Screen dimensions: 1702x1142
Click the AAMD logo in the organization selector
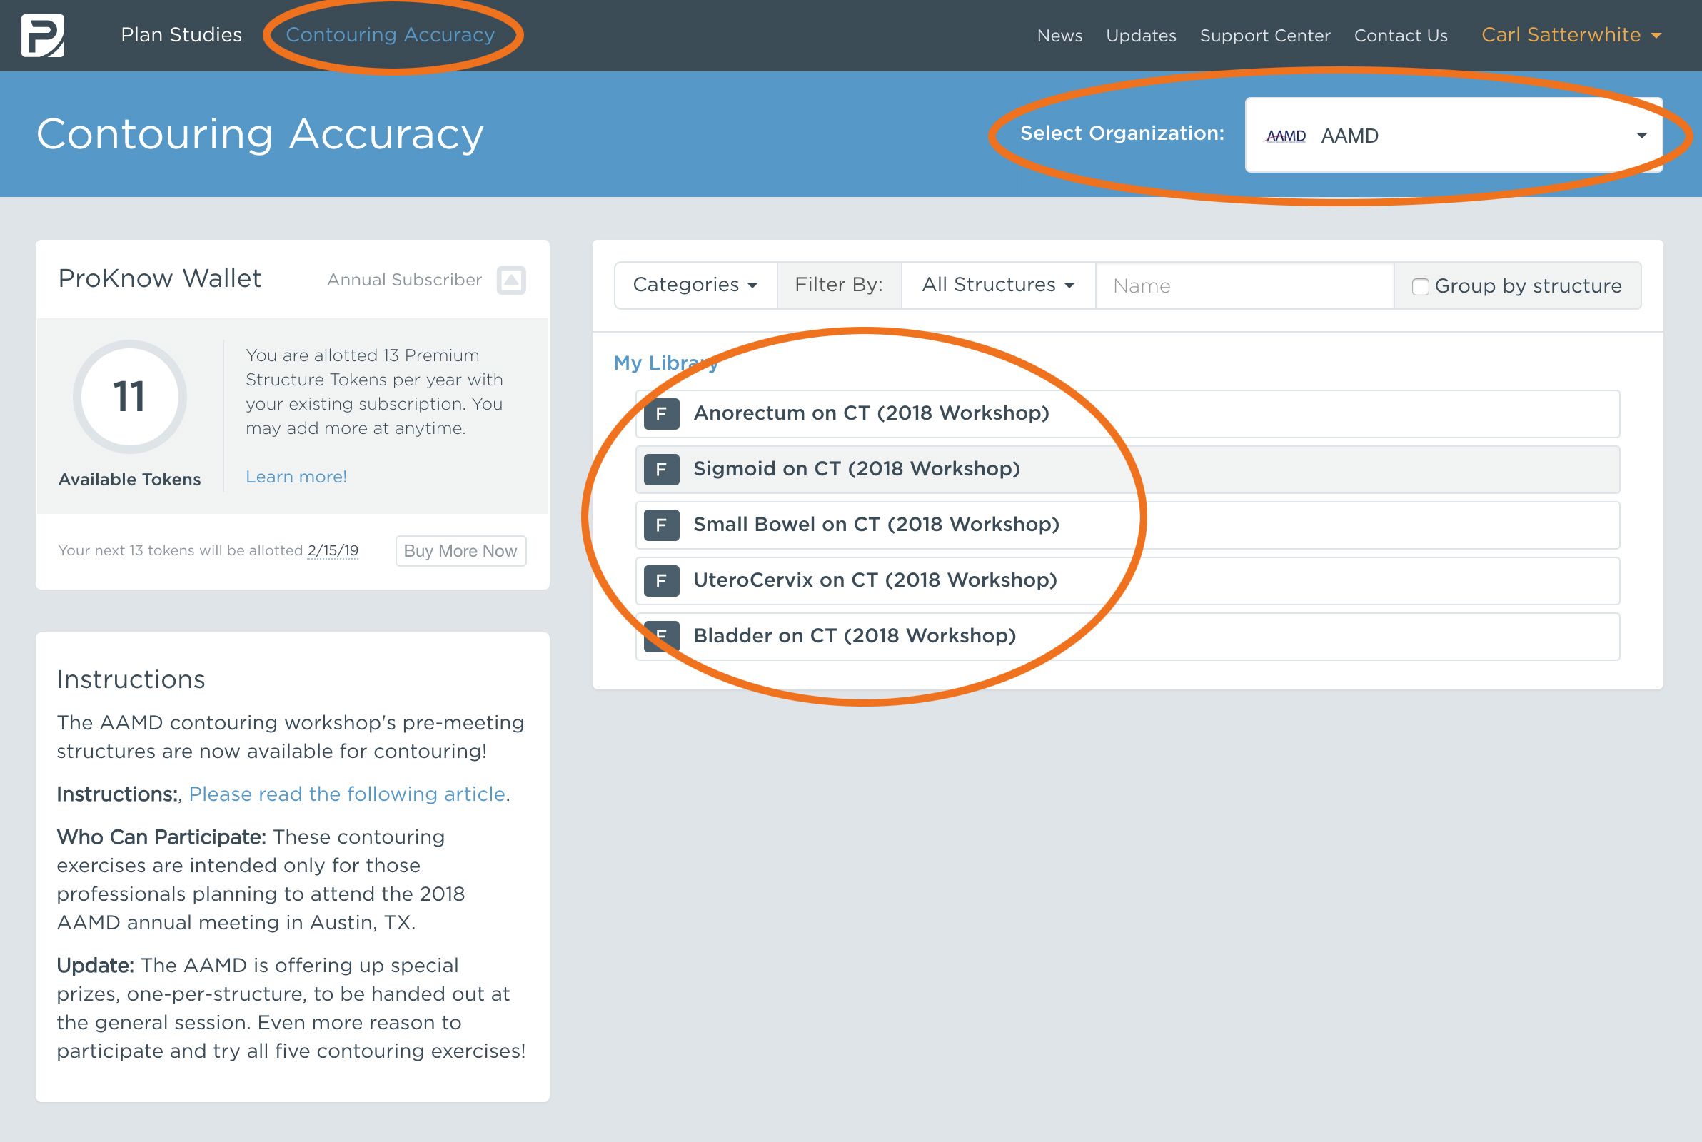(x=1285, y=136)
